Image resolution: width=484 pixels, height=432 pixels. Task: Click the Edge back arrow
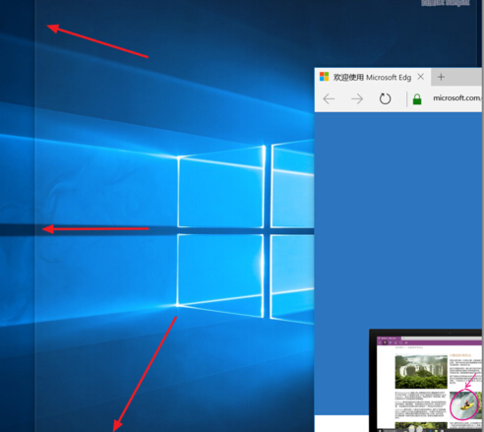[x=329, y=98]
